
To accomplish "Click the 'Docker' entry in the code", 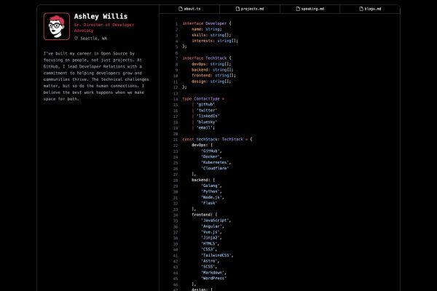I will 210,157.
